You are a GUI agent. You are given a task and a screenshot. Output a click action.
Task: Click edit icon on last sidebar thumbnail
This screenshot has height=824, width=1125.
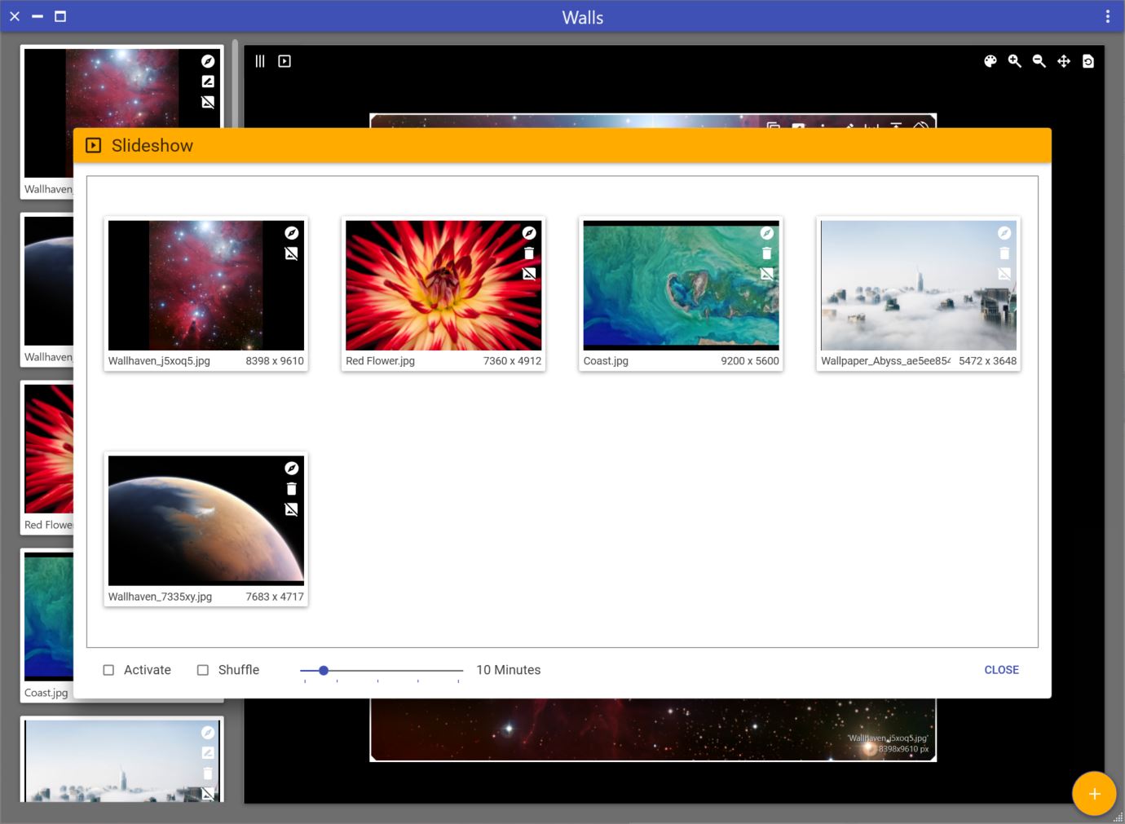pos(208,753)
